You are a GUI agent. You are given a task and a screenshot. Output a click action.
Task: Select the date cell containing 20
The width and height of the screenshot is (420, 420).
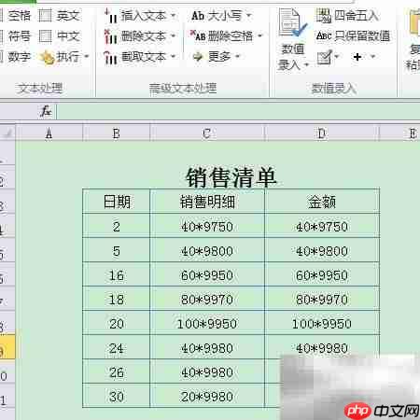click(x=116, y=323)
